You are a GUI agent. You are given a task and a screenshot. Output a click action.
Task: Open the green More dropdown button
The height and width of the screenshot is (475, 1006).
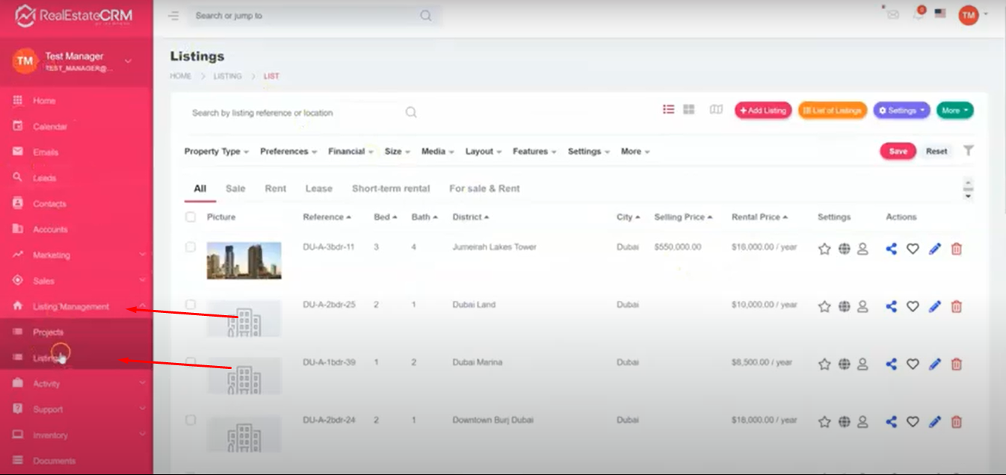click(x=954, y=111)
